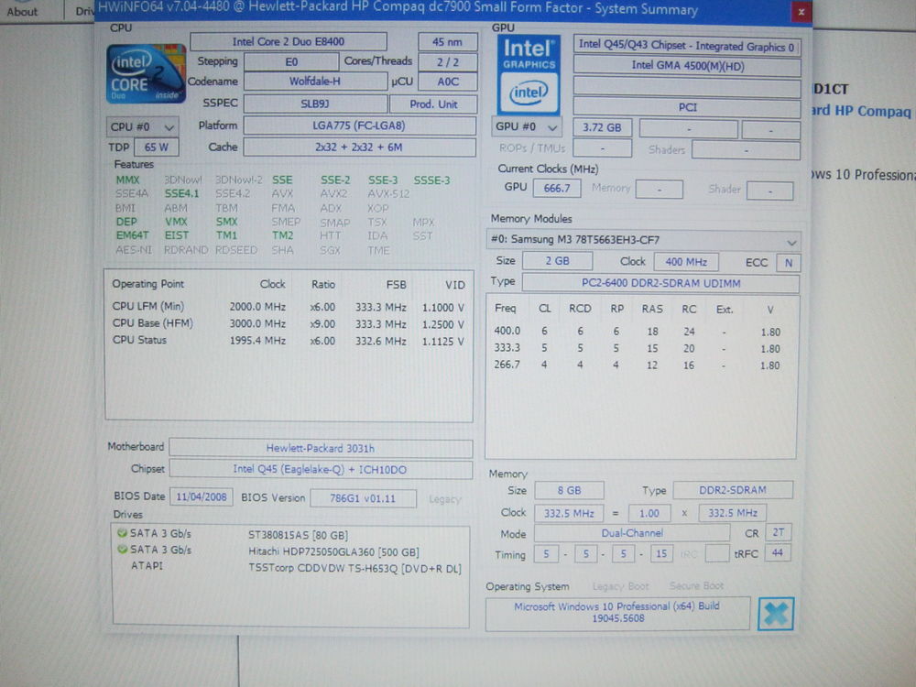This screenshot has height=687, width=916.
Task: Click the SSE4.1 feature label
Action: pyautogui.click(x=181, y=193)
